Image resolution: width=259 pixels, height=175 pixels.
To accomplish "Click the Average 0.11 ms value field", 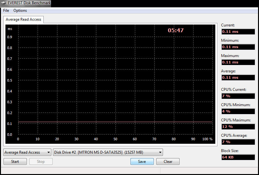I will pyautogui.click(x=238, y=77).
